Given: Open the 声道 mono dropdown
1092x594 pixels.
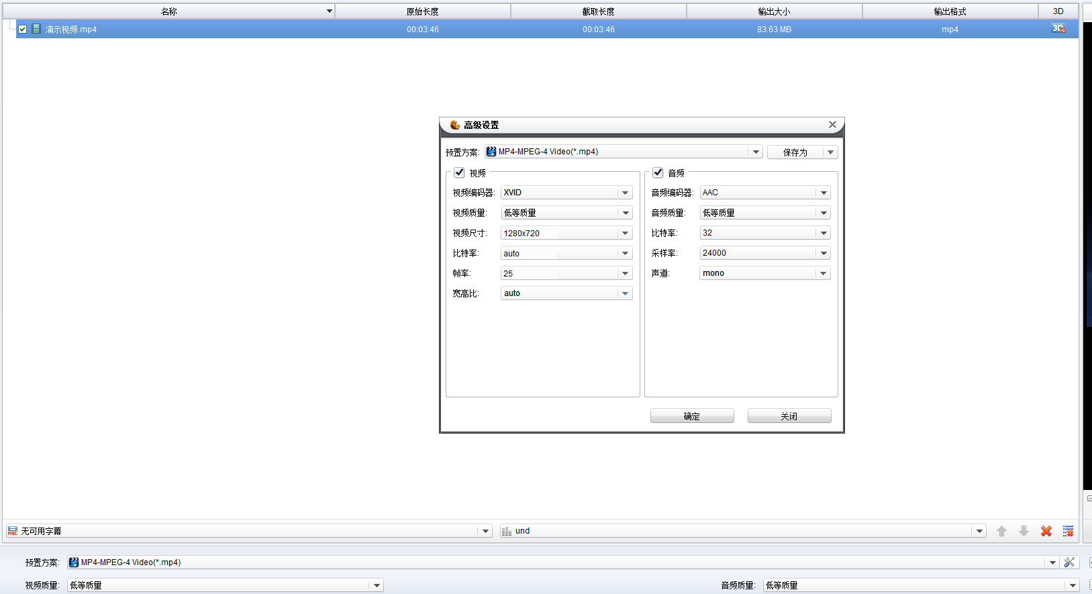Looking at the screenshot, I should point(824,273).
